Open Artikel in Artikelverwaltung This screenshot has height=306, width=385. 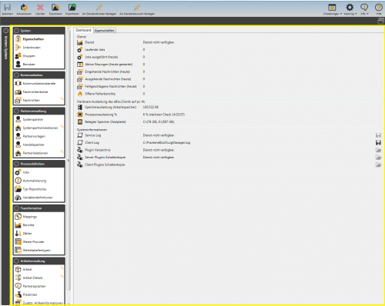[27, 270]
